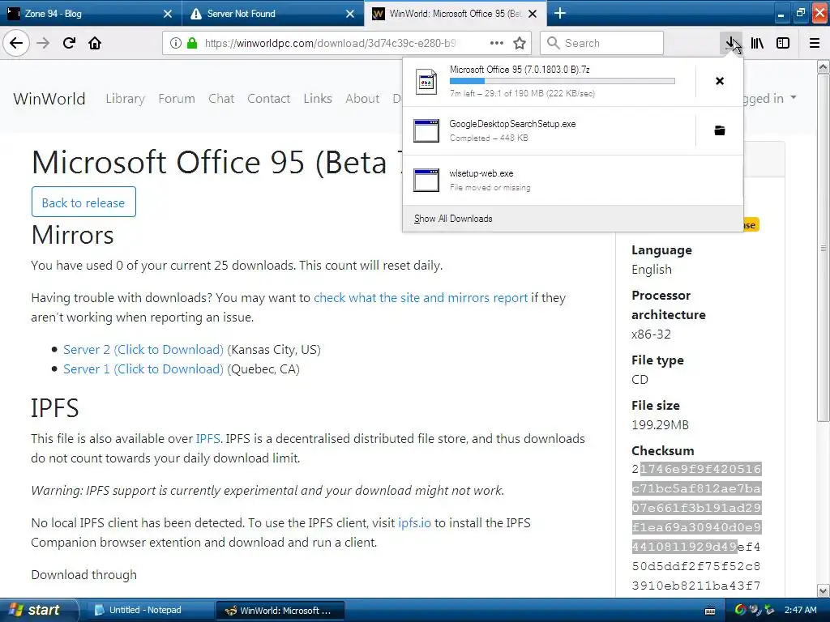Click the page scroll down arrow
Image resolution: width=830 pixels, height=622 pixels.
coord(824,590)
